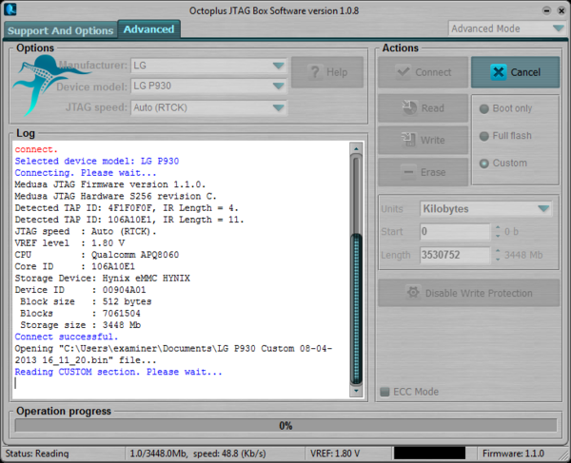Click the Length input field

point(455,255)
